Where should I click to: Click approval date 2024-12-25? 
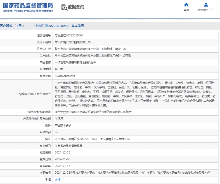coord(62,153)
